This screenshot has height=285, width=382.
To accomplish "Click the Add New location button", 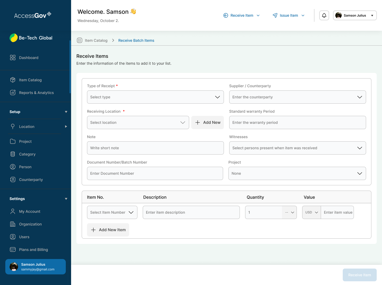I will point(207,122).
